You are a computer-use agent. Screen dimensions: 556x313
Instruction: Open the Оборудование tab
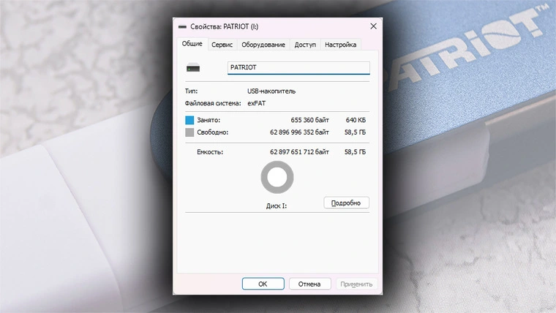pyautogui.click(x=263, y=45)
